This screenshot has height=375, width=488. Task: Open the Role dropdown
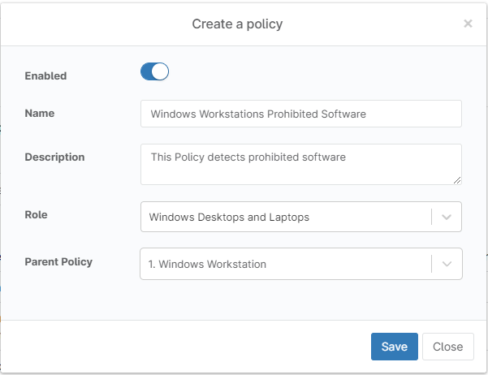[301, 217]
